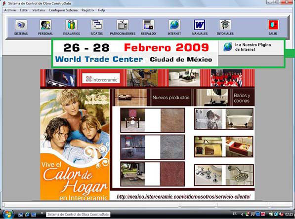This screenshot has height=219, width=295.
Task: Open the Configurar Sistema menu
Action: point(63,10)
